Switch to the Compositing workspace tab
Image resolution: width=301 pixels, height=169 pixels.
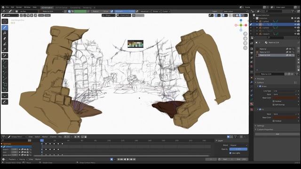tap(75, 8)
